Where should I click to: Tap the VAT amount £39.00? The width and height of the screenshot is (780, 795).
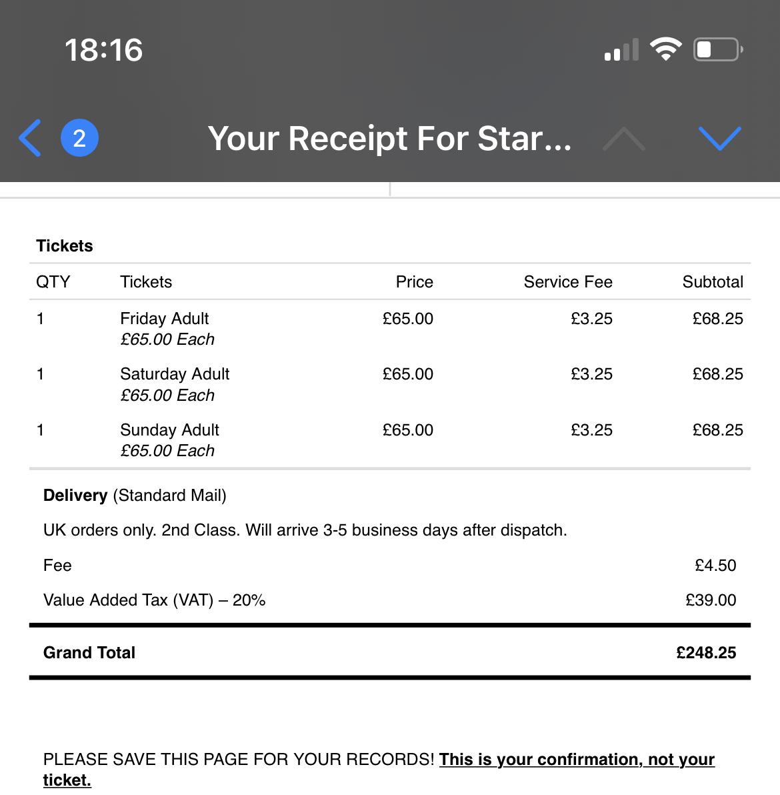pyautogui.click(x=711, y=600)
